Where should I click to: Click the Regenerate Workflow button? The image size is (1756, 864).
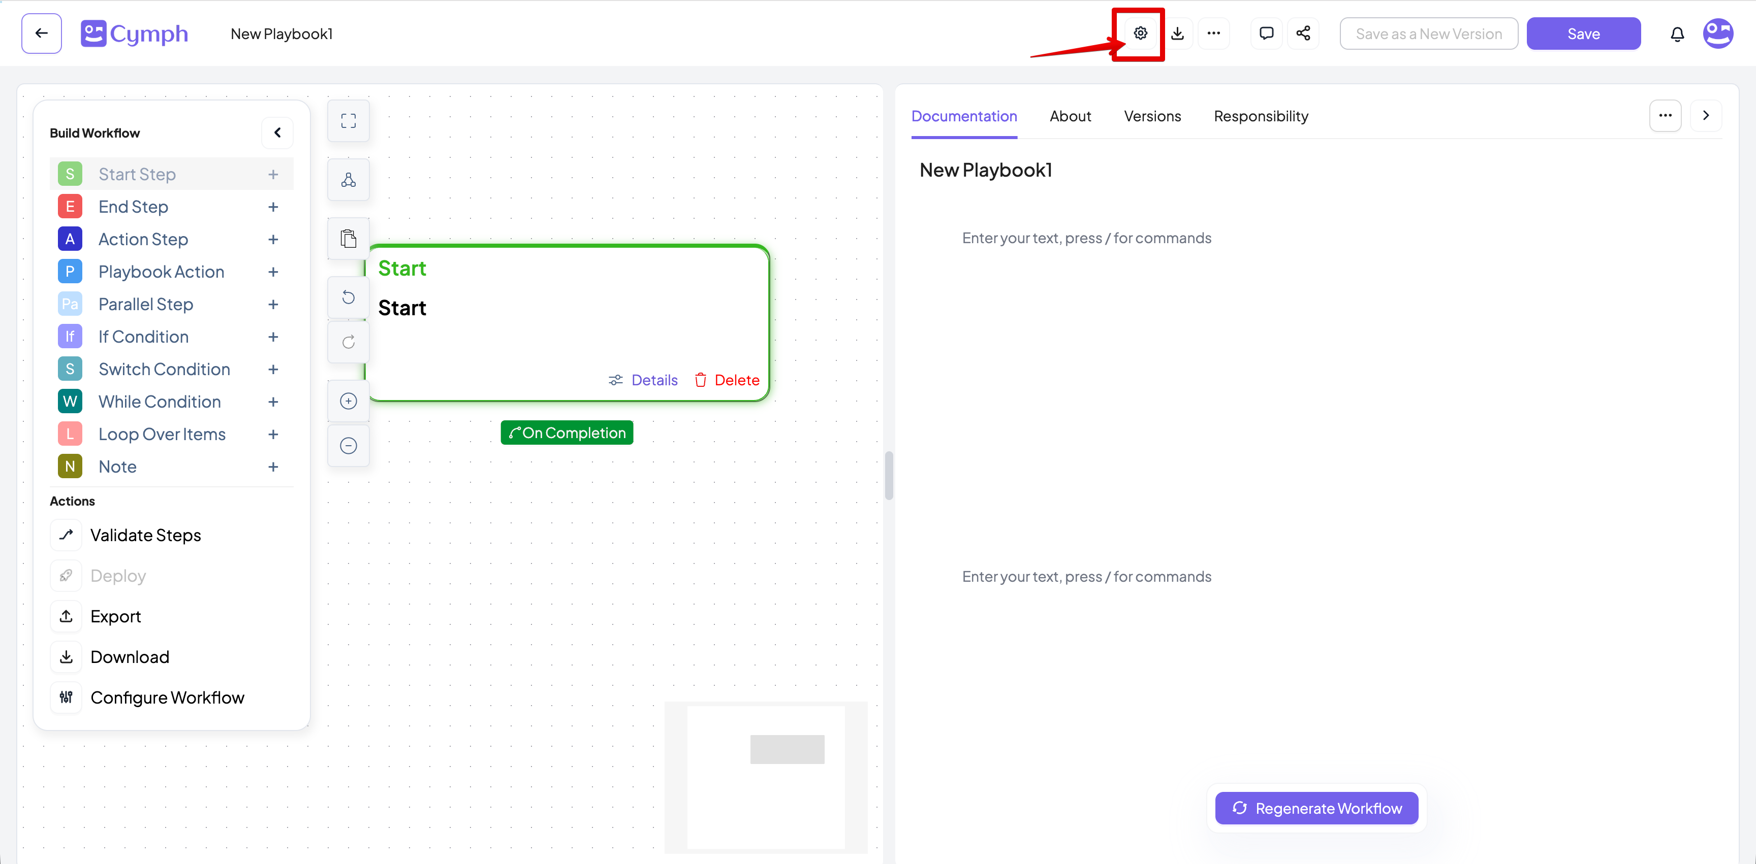click(x=1316, y=808)
